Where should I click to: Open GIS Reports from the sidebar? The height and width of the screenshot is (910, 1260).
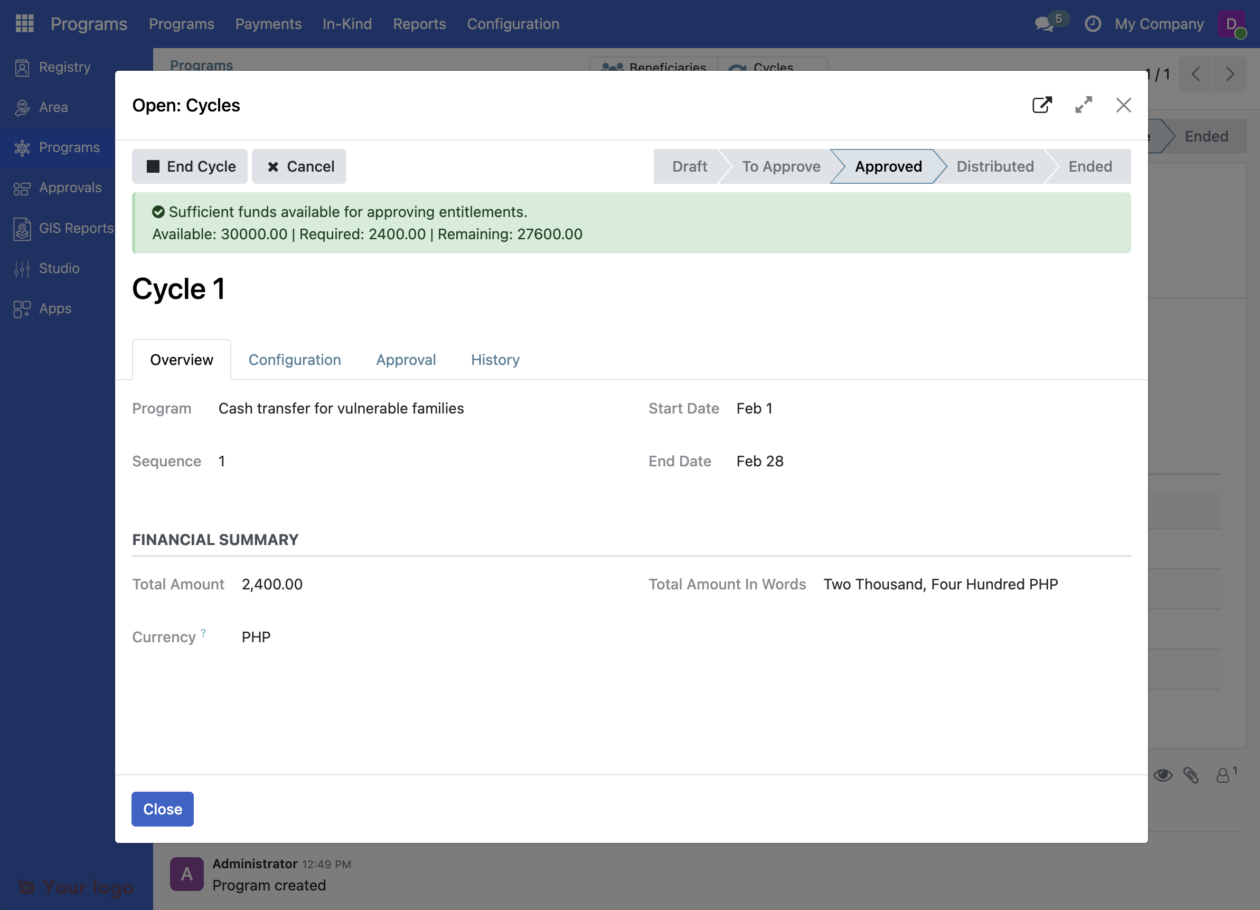(x=76, y=228)
